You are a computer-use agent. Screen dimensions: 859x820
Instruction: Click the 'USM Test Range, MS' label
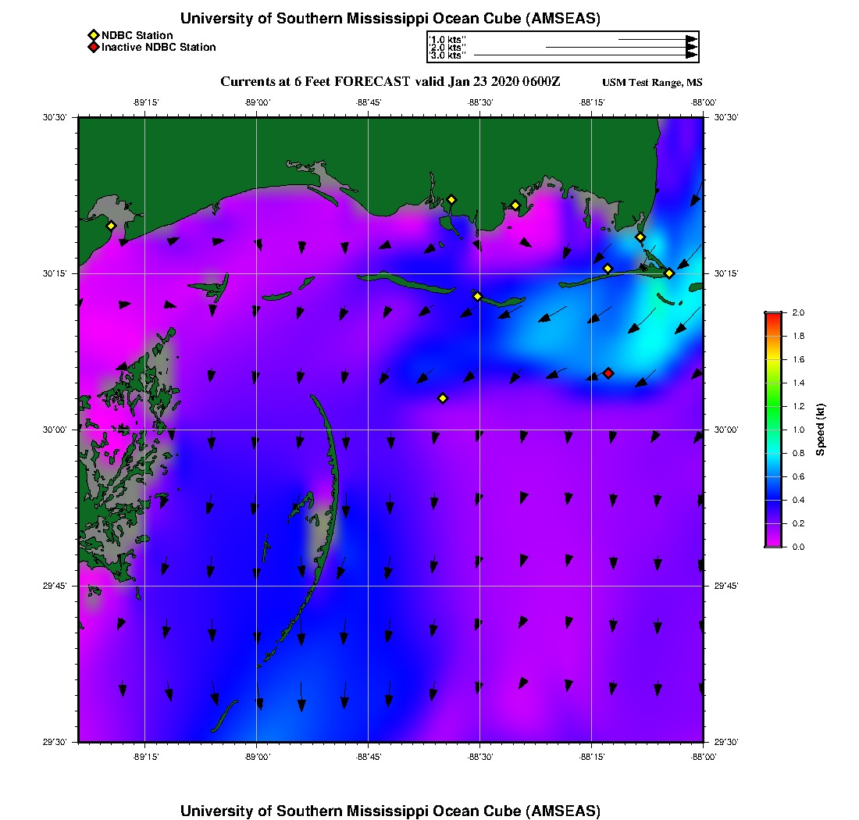click(x=652, y=82)
